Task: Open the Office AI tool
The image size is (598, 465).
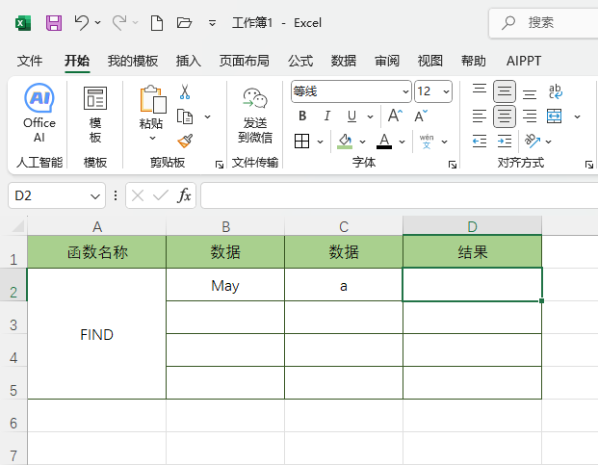Action: (x=39, y=114)
